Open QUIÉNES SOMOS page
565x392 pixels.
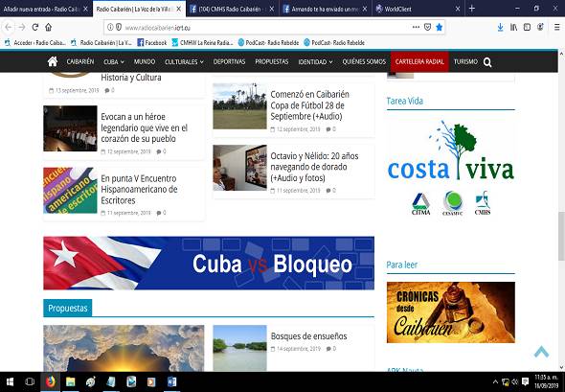tap(364, 61)
